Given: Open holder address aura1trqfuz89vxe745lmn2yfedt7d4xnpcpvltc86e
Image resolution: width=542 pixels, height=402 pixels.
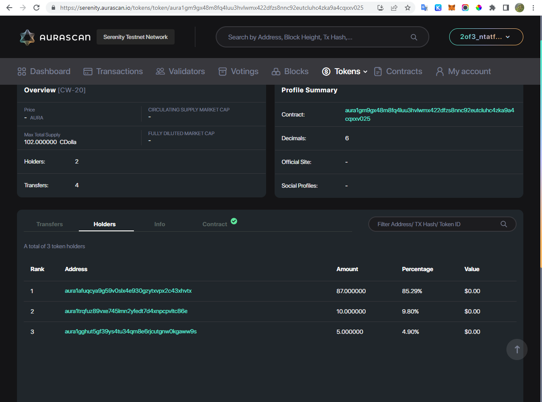Looking at the screenshot, I should click(x=126, y=311).
